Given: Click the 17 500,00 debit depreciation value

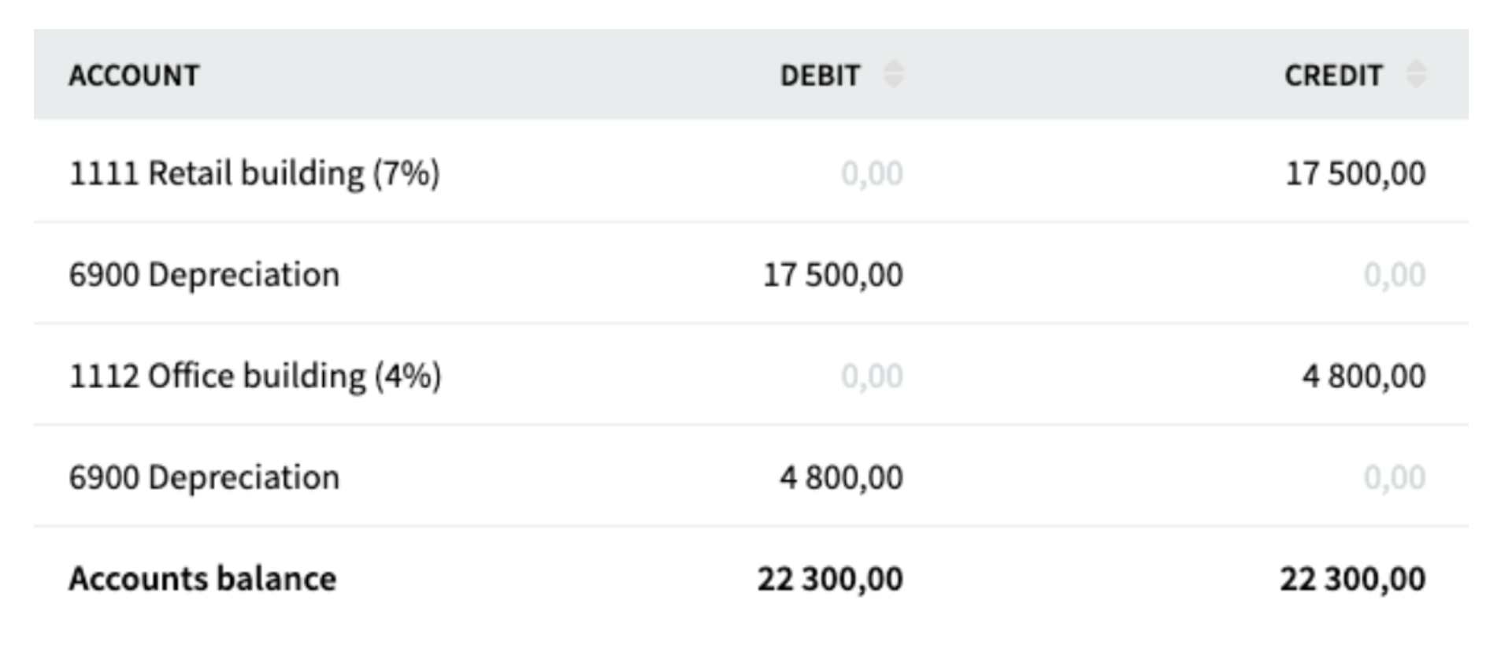Looking at the screenshot, I should coord(833,275).
